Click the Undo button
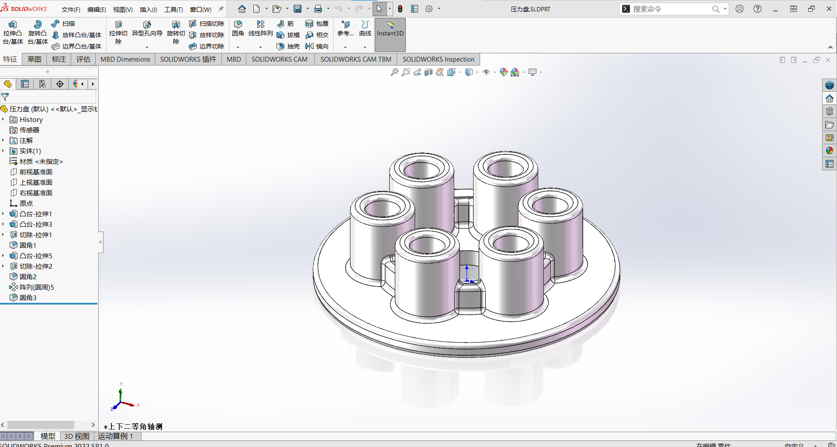 coord(338,8)
